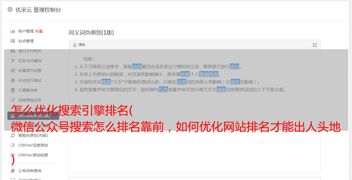This screenshot has height=180, width=352.
Task: Open UWriter深度原创 sidebar entry
Action: [x=33, y=145]
